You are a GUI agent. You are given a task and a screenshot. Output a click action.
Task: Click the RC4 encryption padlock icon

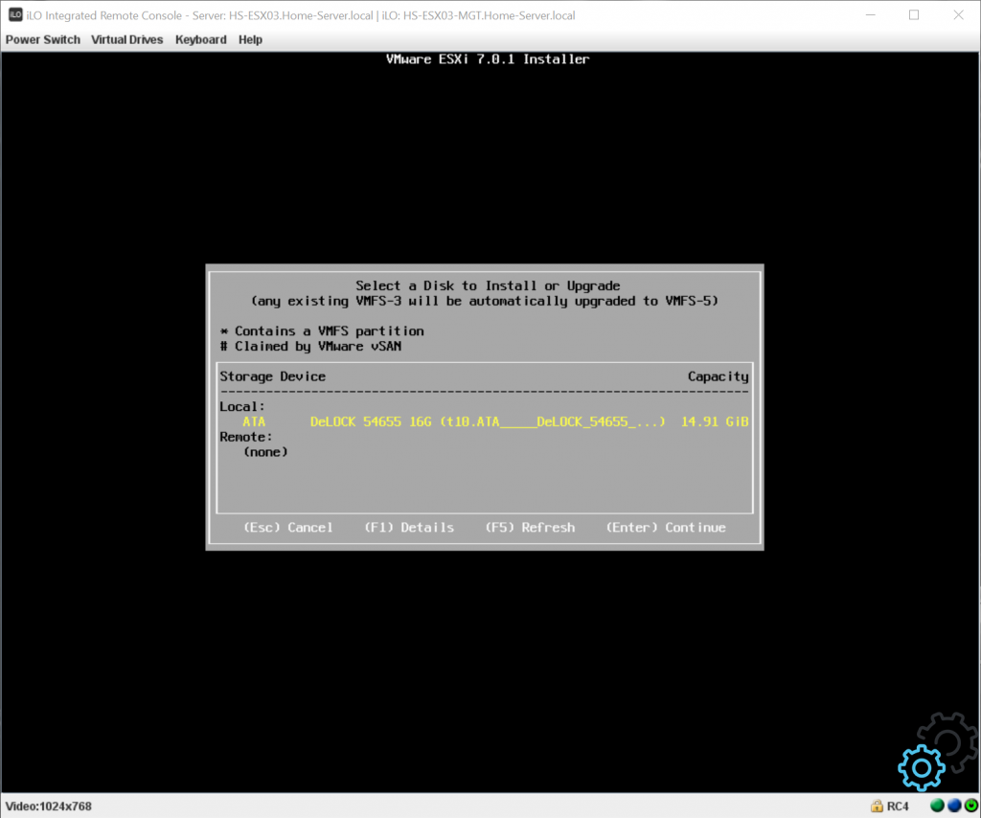(x=876, y=806)
